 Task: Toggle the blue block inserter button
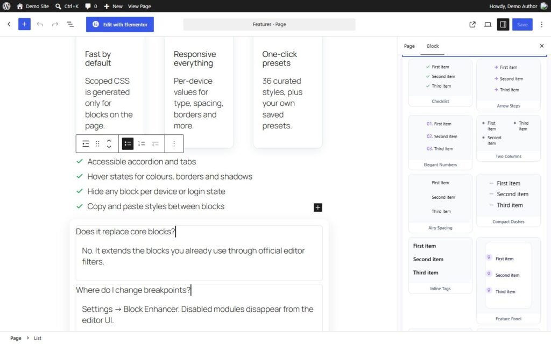(24, 24)
